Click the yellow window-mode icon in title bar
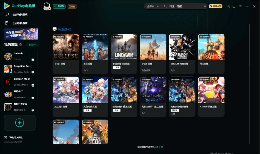 click(234, 6)
